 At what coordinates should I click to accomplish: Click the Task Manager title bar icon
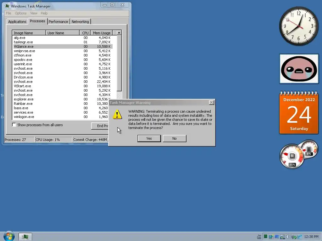[7, 6]
